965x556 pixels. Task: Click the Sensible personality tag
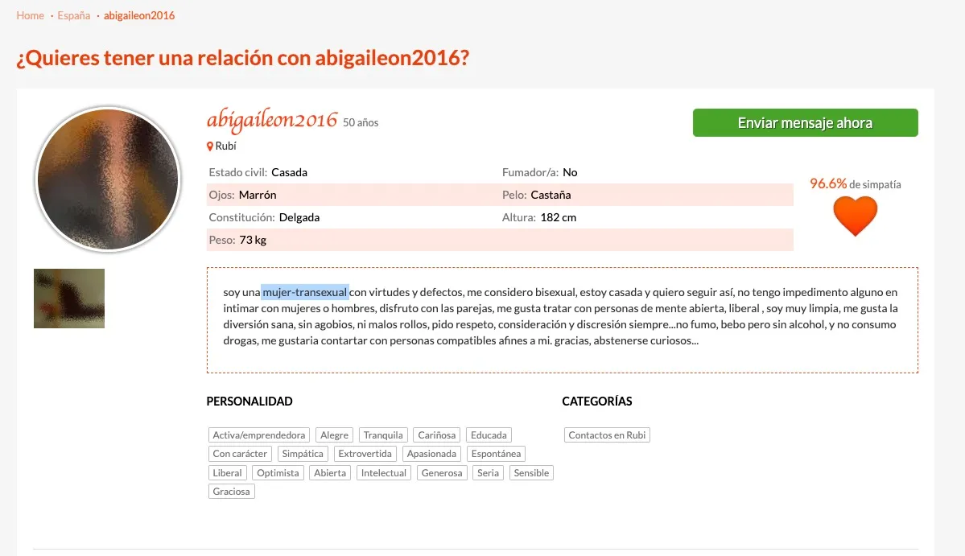coord(531,473)
